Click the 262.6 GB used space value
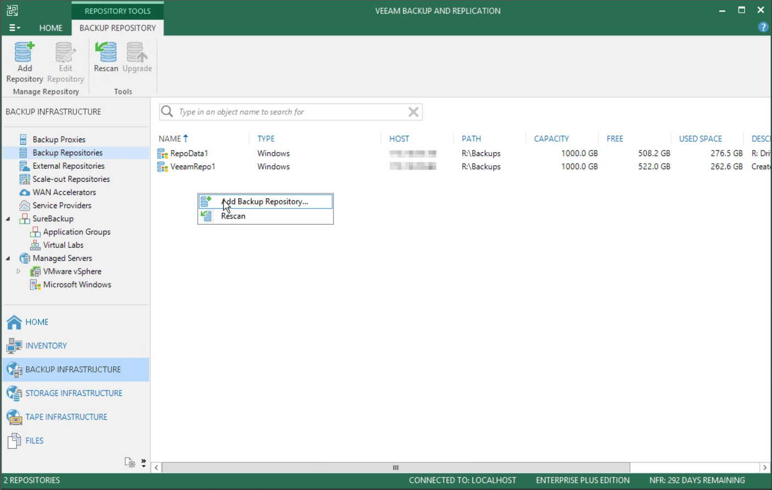Screen dimensions: 772x490 pos(726,166)
